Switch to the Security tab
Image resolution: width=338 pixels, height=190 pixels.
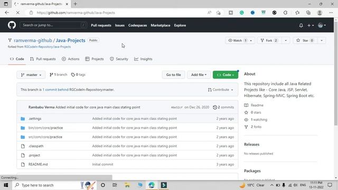(x=119, y=59)
